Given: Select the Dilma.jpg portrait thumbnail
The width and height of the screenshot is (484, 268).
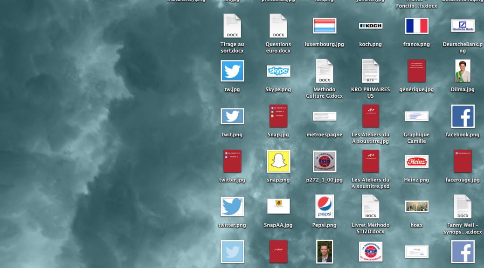Looking at the screenshot, I should 463,71.
